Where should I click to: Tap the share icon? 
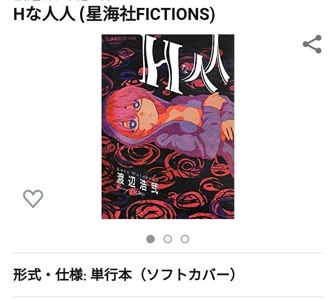[x=312, y=44]
